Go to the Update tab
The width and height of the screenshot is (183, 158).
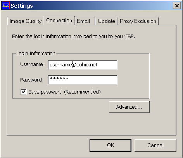click(106, 21)
